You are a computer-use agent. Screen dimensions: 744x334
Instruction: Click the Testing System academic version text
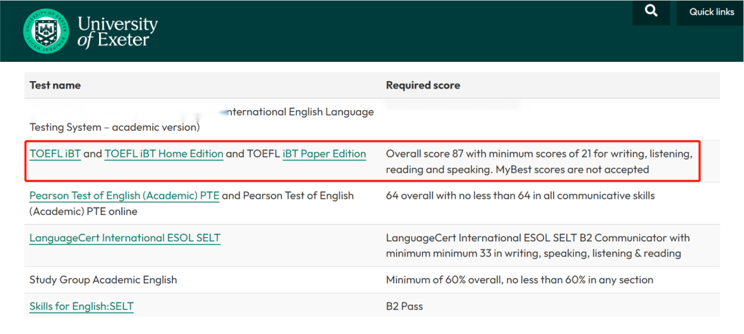[115, 127]
